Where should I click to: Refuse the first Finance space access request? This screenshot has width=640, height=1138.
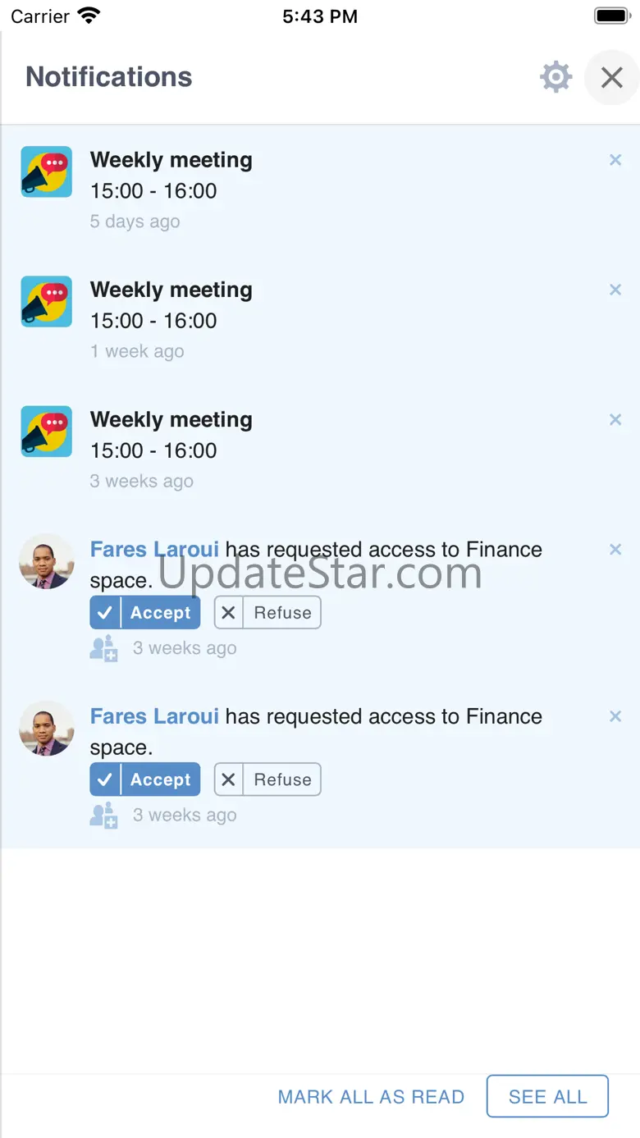267,613
